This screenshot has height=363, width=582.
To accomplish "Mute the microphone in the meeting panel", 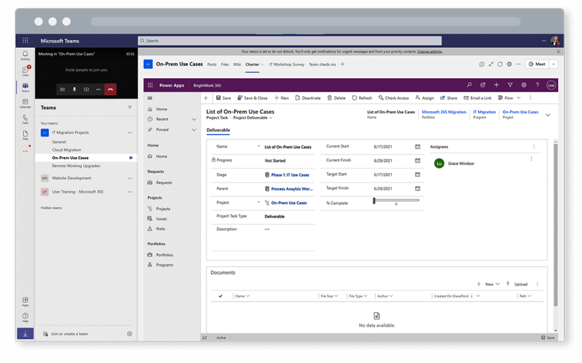I will (x=74, y=89).
